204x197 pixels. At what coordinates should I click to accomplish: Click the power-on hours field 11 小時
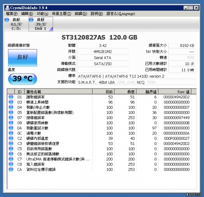[x=182, y=70]
